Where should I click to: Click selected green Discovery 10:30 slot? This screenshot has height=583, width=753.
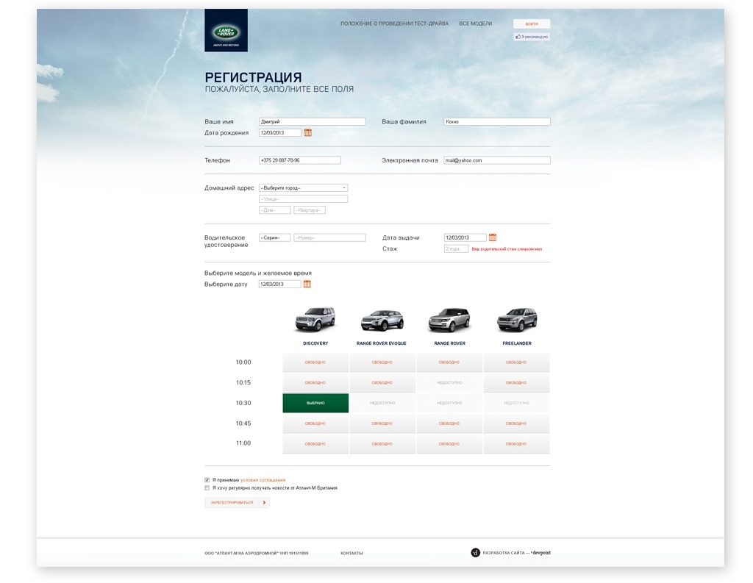coord(315,403)
